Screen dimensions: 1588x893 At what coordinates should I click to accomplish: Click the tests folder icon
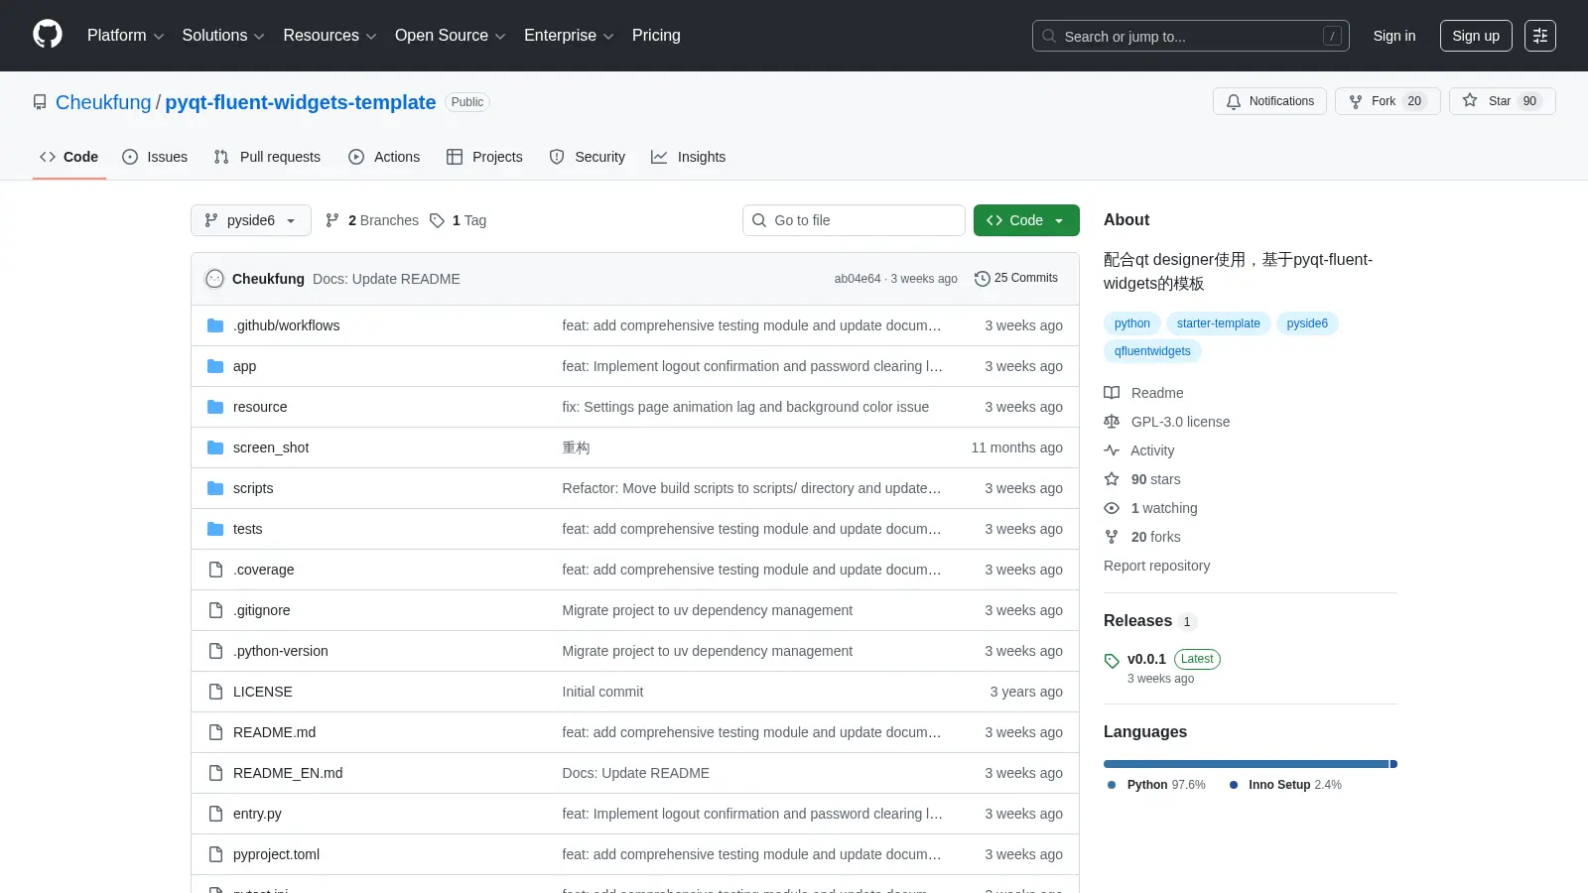[215, 529]
